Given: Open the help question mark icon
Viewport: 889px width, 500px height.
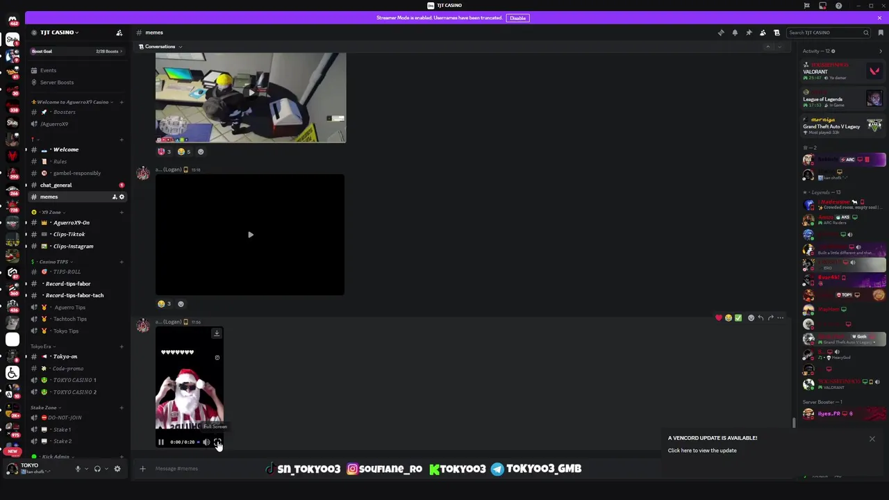Looking at the screenshot, I should pyautogui.click(x=838, y=6).
